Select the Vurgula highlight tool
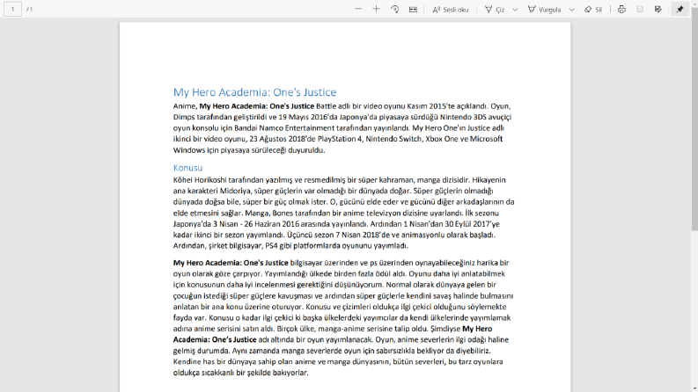 pyautogui.click(x=545, y=9)
